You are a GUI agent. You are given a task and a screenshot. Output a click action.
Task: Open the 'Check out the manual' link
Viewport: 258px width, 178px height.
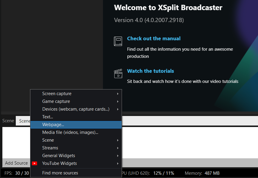pyautogui.click(x=154, y=38)
